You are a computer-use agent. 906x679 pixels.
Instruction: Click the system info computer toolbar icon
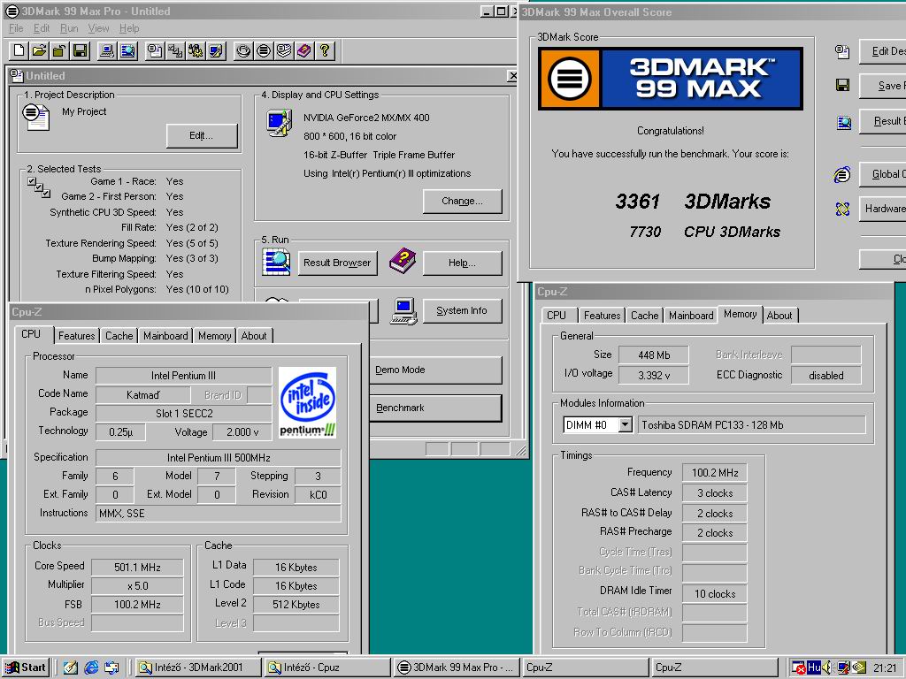coord(107,50)
